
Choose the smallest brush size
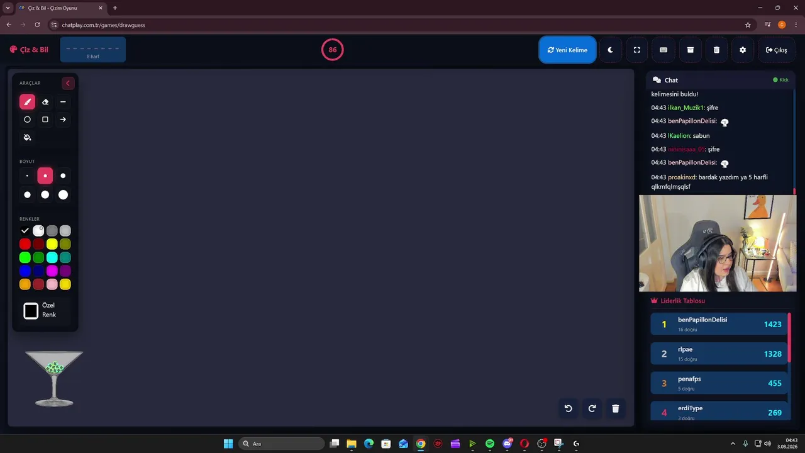pyautogui.click(x=27, y=176)
